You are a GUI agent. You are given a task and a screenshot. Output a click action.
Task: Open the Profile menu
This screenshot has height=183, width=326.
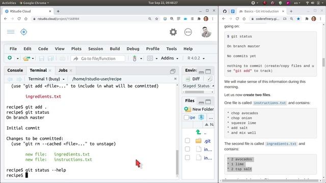(153, 49)
